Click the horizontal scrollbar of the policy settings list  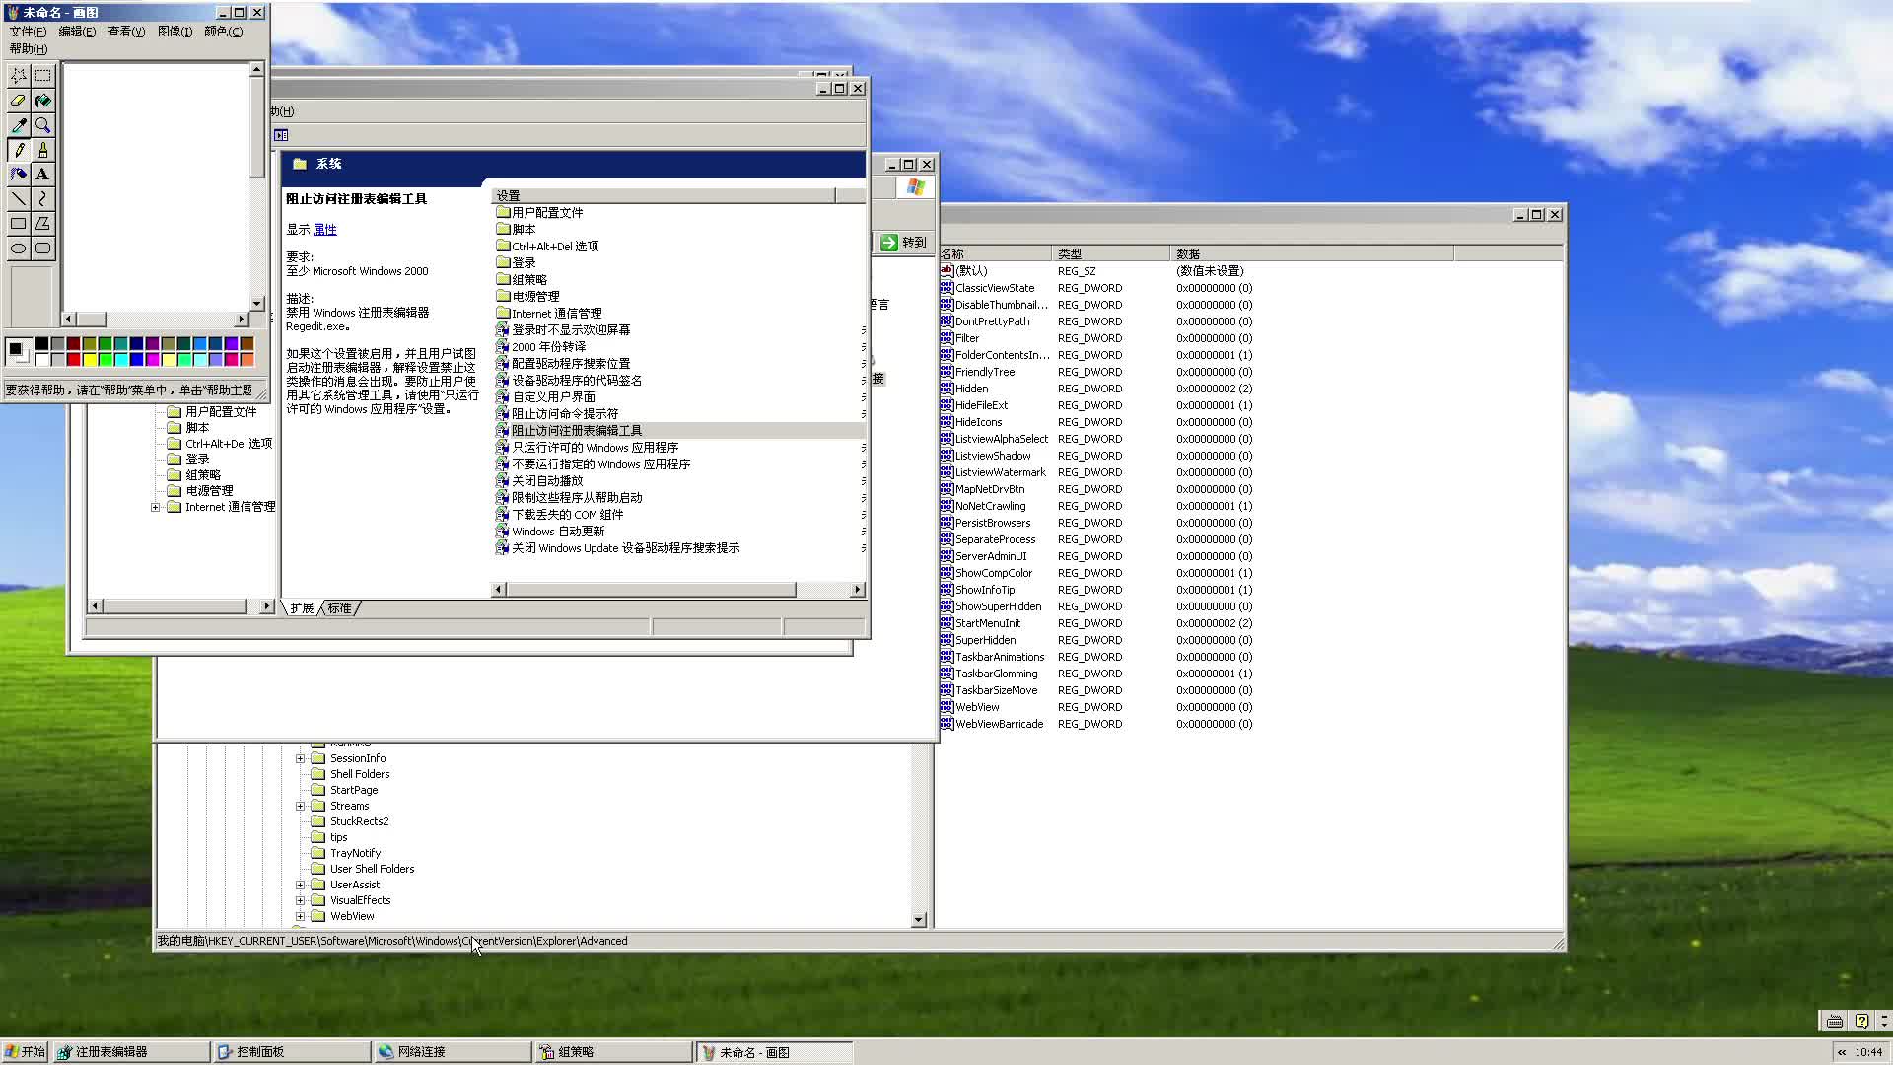677,590
